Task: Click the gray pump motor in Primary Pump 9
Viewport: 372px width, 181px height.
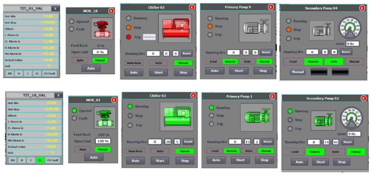Action: pos(255,28)
